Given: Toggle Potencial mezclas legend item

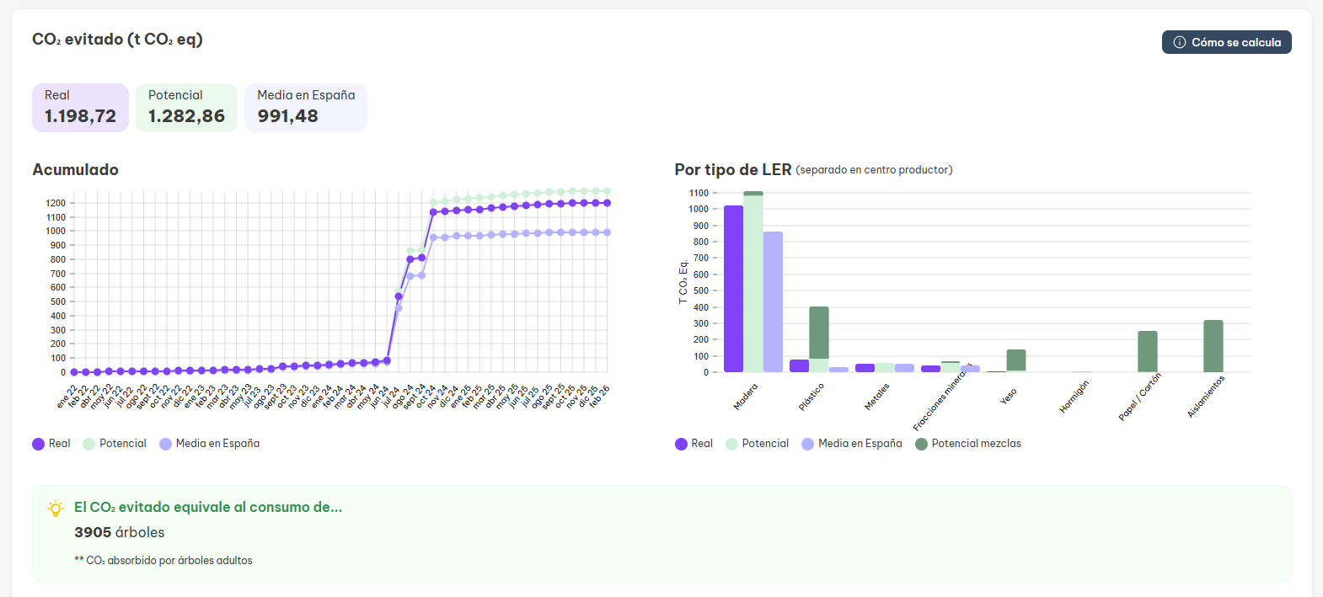Looking at the screenshot, I should click(x=967, y=444).
